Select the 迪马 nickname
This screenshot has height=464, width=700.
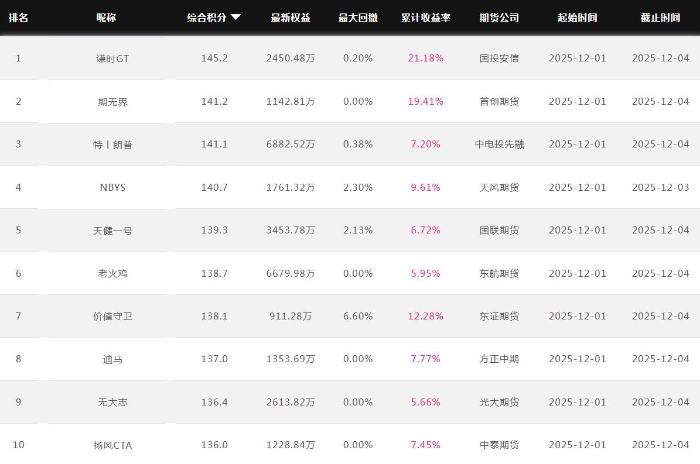[112, 359]
